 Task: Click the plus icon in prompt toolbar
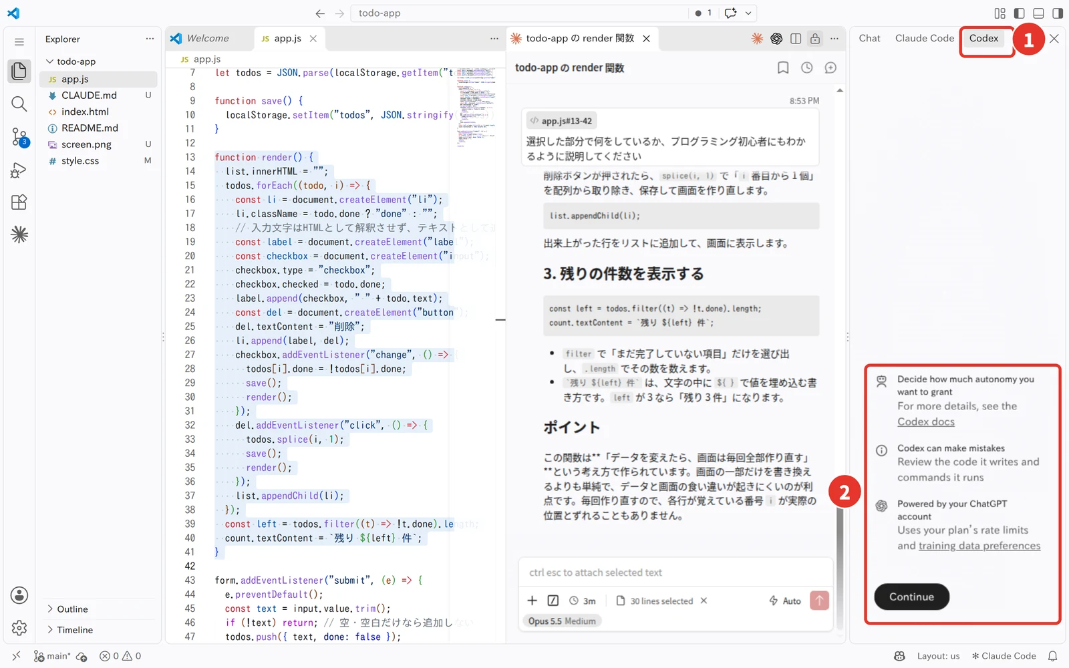(x=532, y=601)
